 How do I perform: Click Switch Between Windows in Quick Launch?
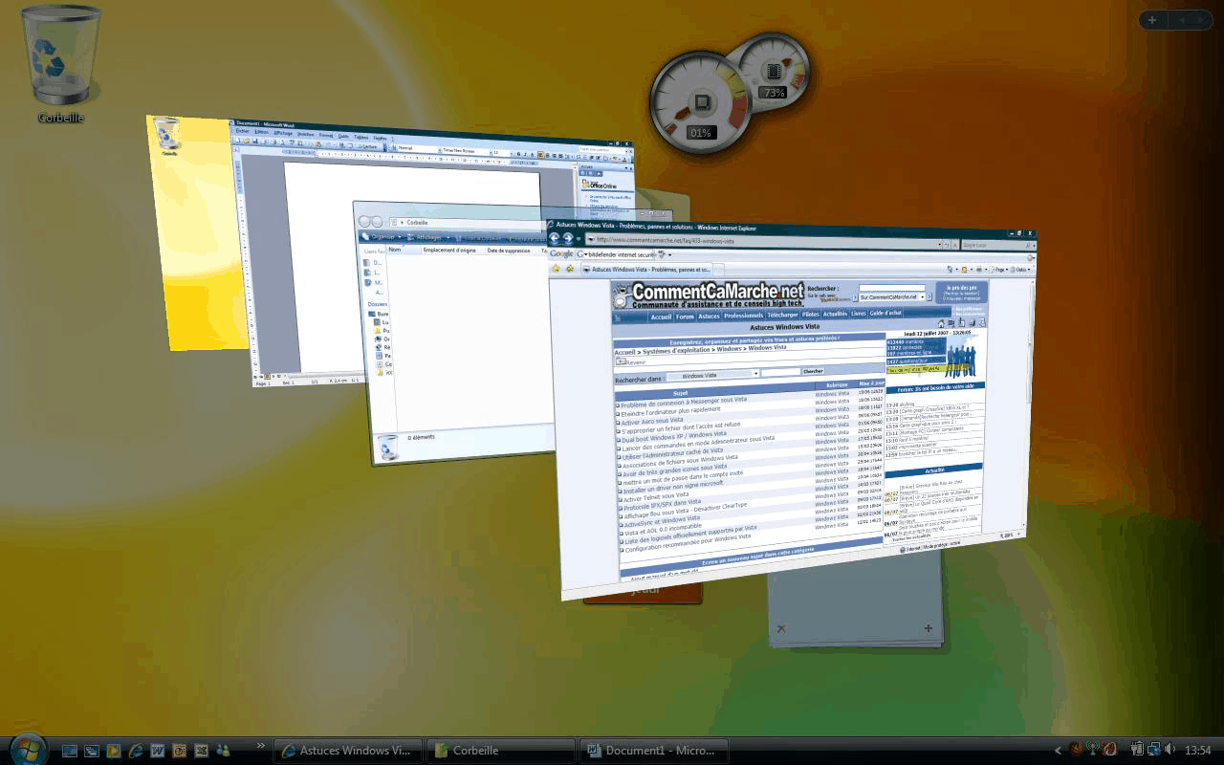click(x=92, y=751)
